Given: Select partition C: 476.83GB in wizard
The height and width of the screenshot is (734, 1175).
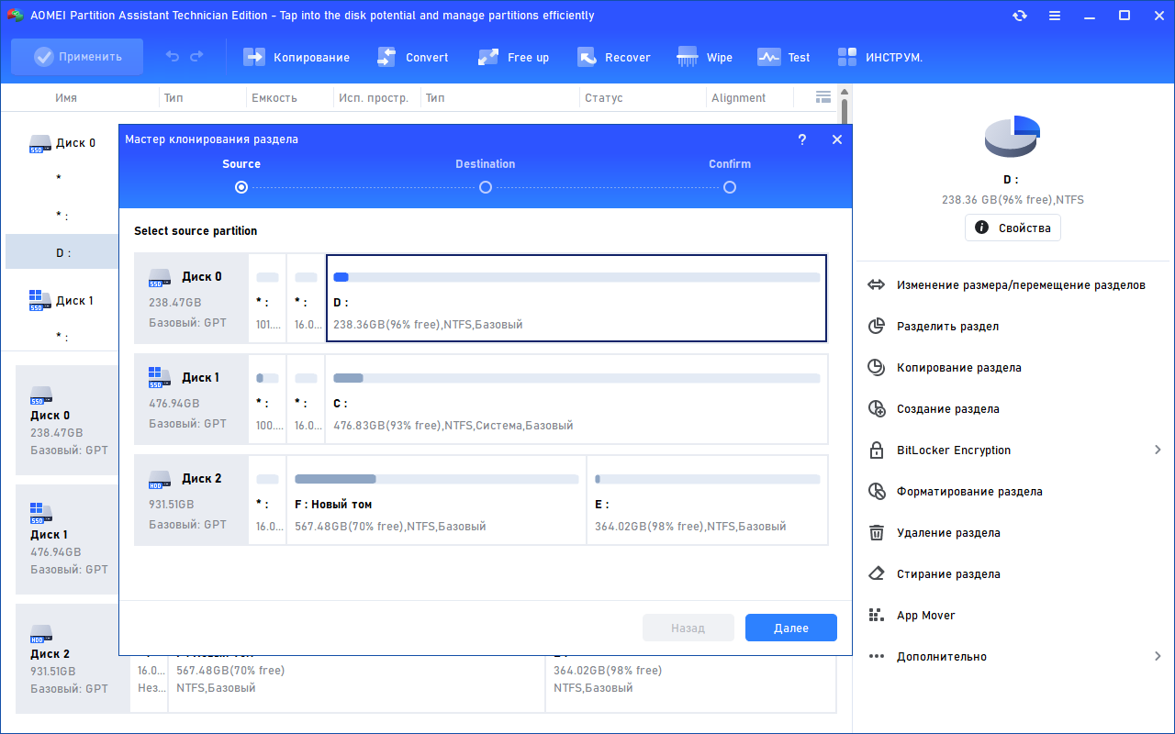Looking at the screenshot, I should click(576, 399).
